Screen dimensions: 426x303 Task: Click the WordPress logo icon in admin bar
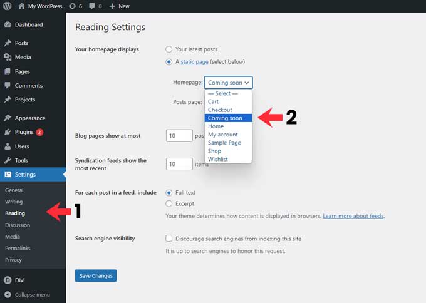pos(8,6)
